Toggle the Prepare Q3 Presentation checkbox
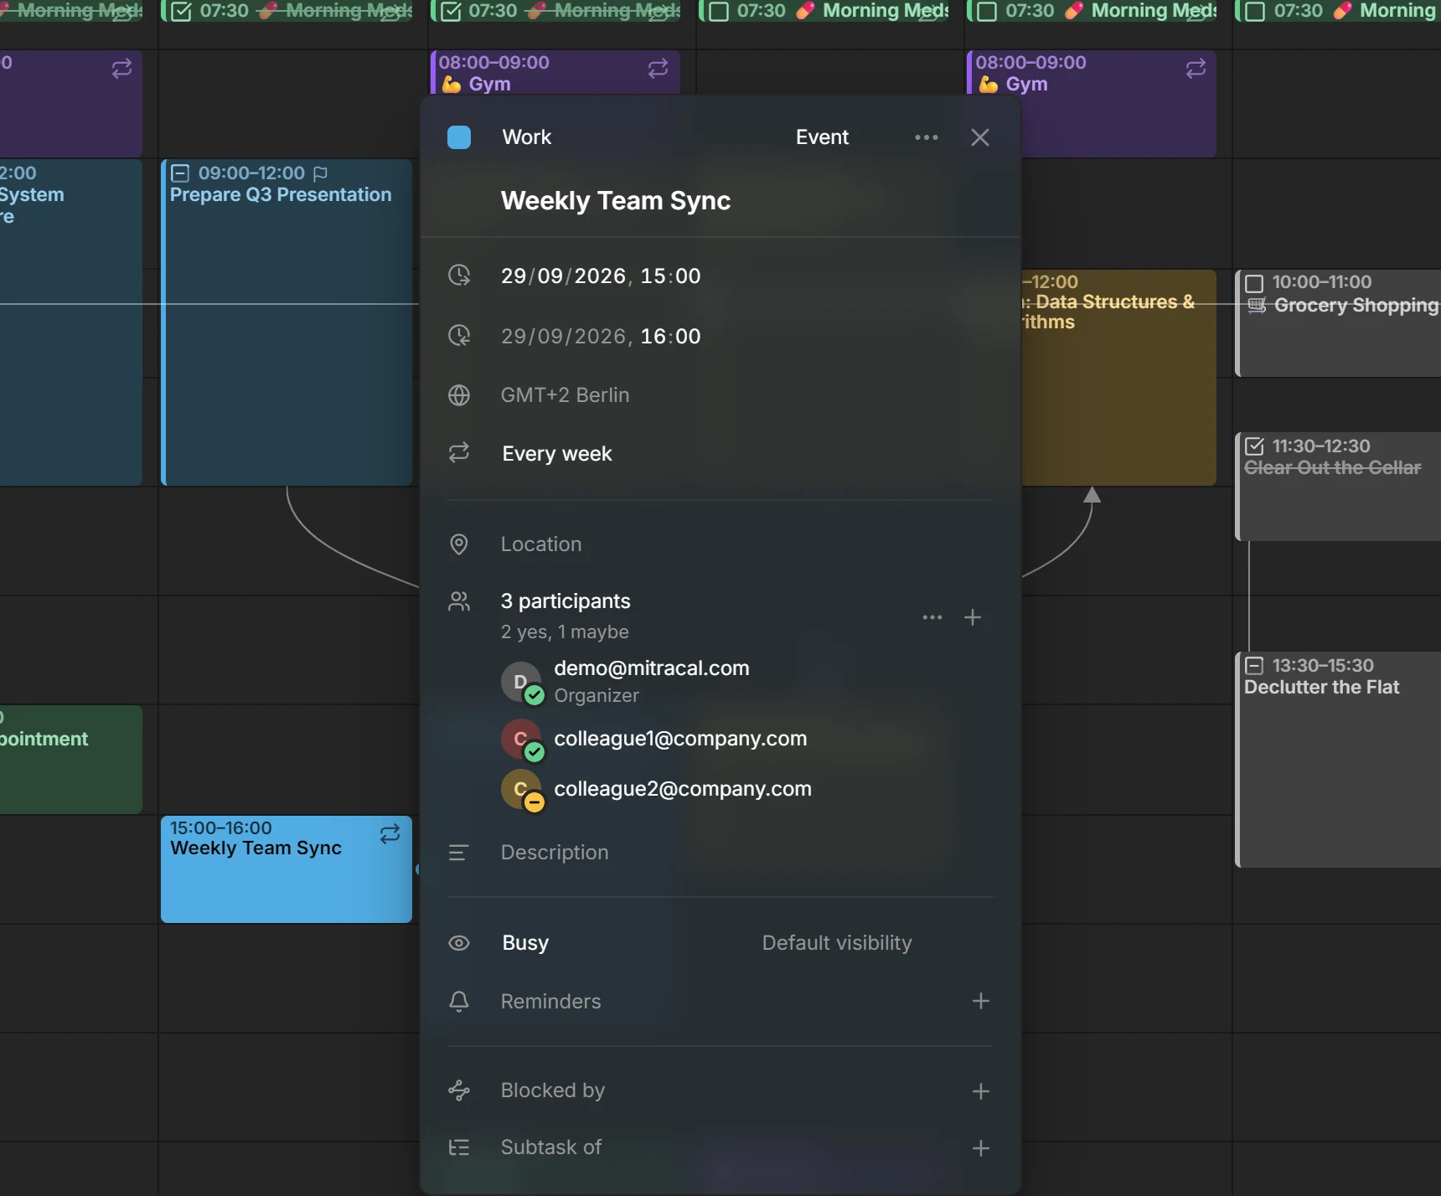1441x1196 pixels. [x=180, y=173]
